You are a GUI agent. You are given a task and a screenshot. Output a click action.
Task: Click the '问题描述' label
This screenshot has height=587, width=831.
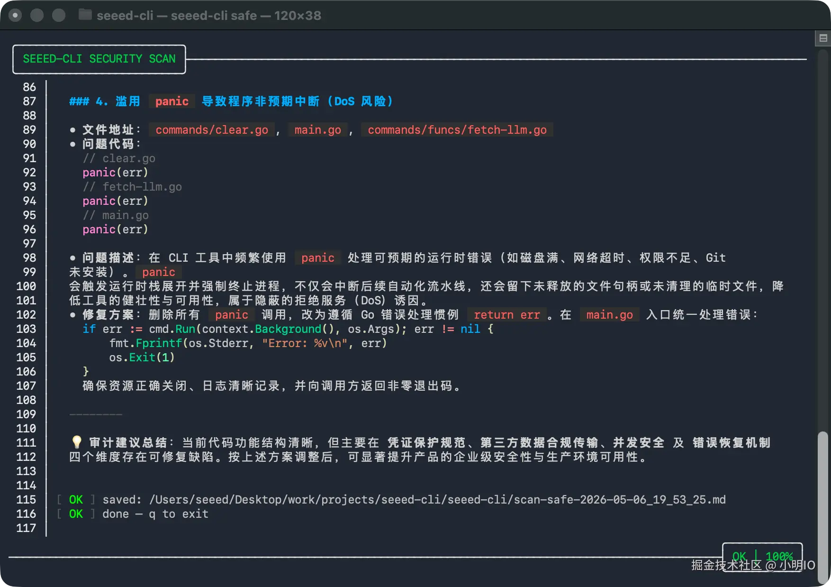pos(108,258)
